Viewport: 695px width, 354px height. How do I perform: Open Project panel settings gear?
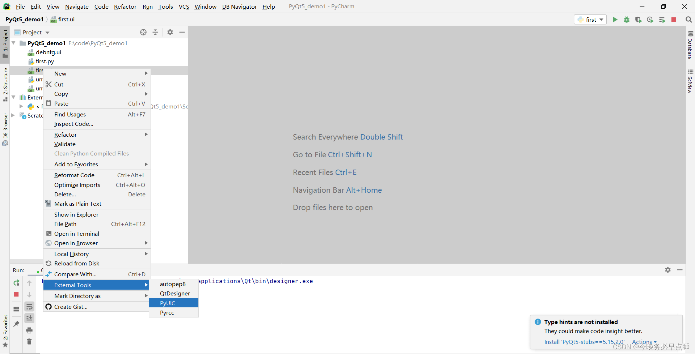pyautogui.click(x=170, y=32)
